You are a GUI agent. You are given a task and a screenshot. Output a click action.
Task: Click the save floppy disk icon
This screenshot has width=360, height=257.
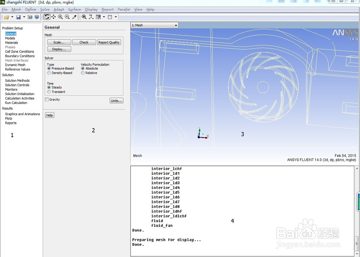18,17
